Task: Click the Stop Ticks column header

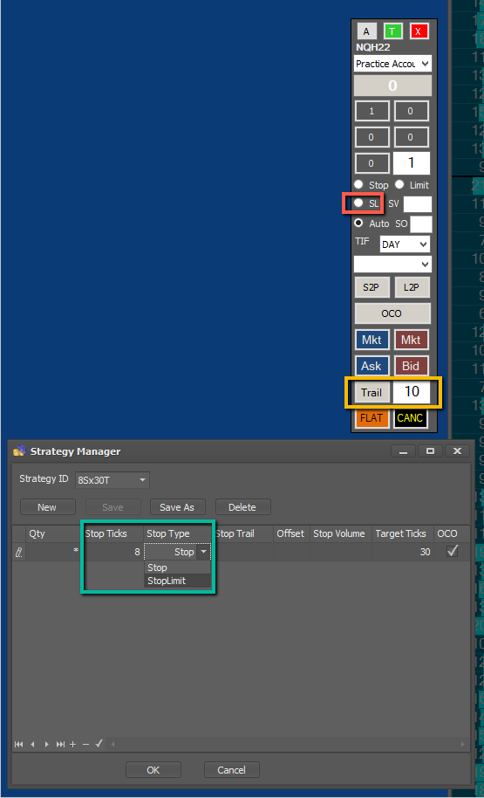Action: pos(112,533)
